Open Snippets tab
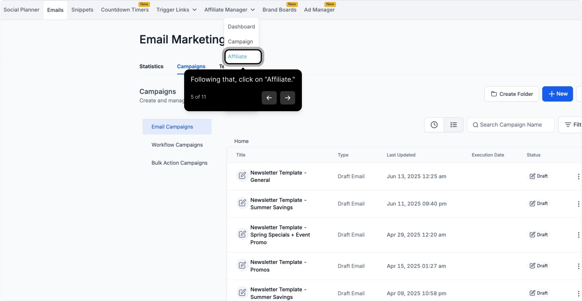Viewport: 582px width, 301px height. [82, 10]
